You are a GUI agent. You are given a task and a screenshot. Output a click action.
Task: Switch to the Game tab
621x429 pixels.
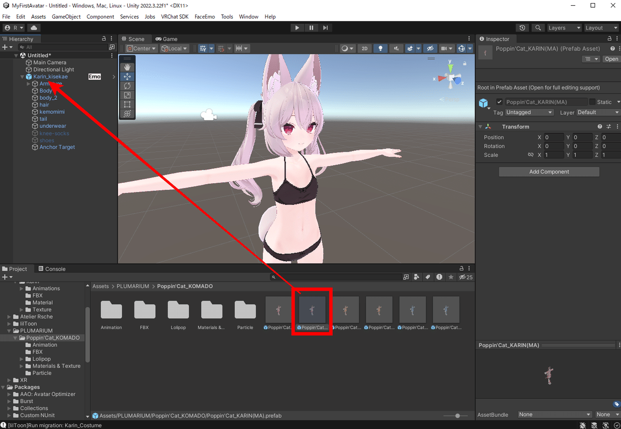pos(167,39)
